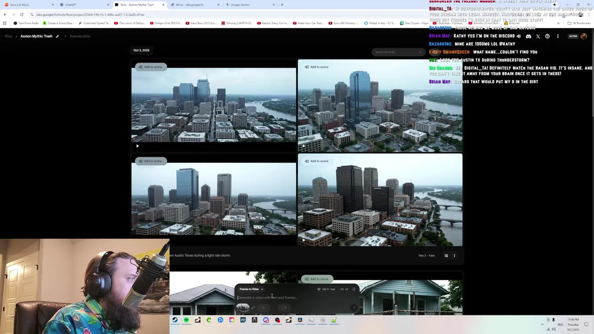Go to the Flow breadcrumb home

click(8, 36)
